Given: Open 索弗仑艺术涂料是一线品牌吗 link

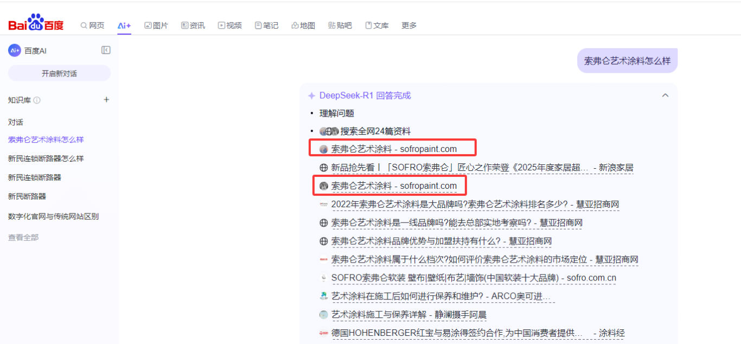Looking at the screenshot, I should click(x=457, y=223).
